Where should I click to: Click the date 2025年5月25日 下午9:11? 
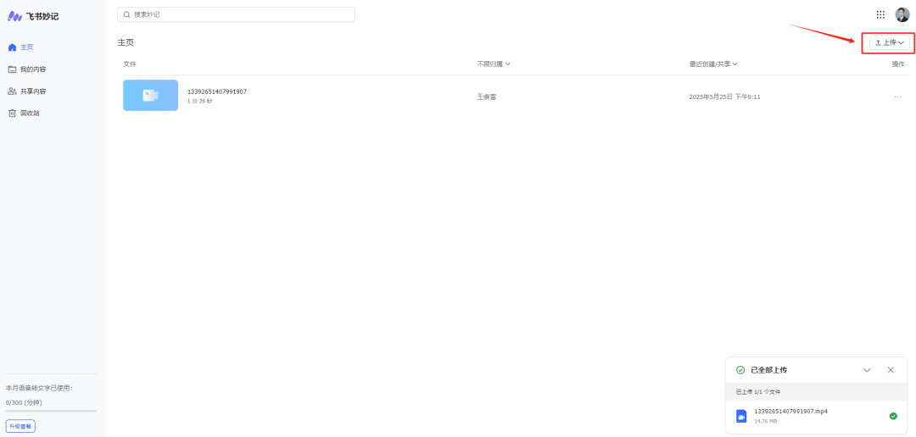pos(724,97)
